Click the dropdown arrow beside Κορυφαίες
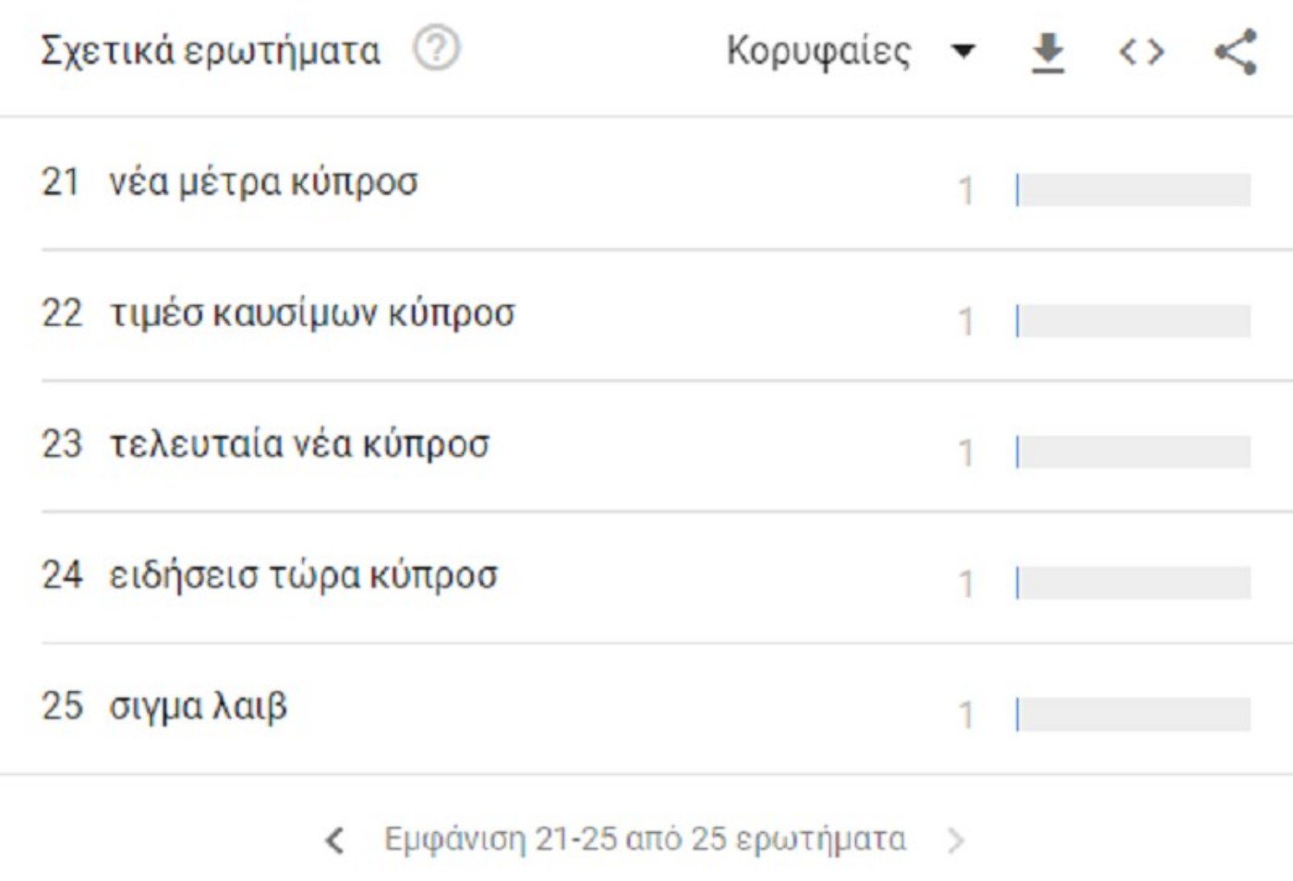Viewport: 1293px width, 881px height. [963, 52]
